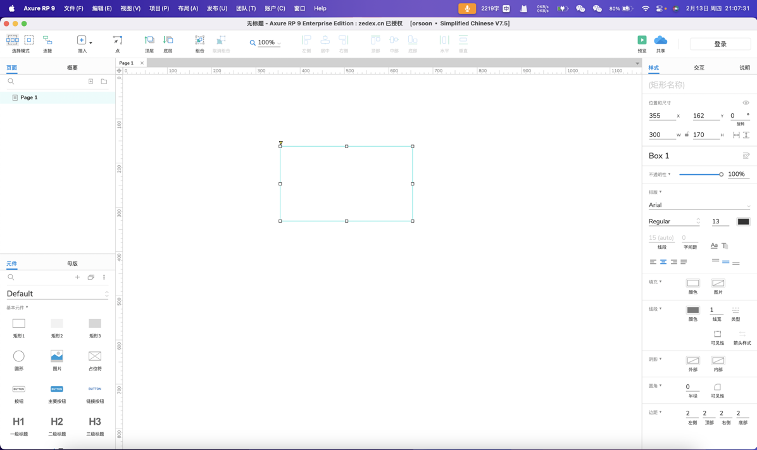Viewport: 757px width, 450px height.
Task: Select the Connect (连接) tool
Action: tap(47, 41)
